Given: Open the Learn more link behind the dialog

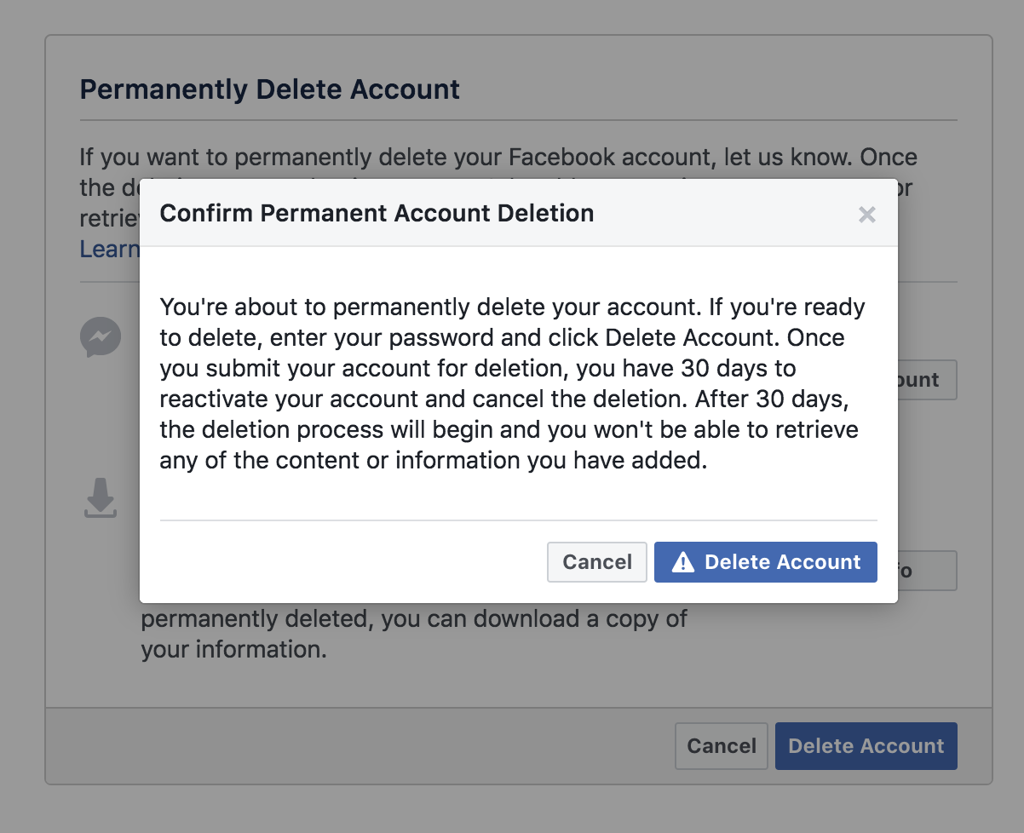Looking at the screenshot, I should point(109,249).
